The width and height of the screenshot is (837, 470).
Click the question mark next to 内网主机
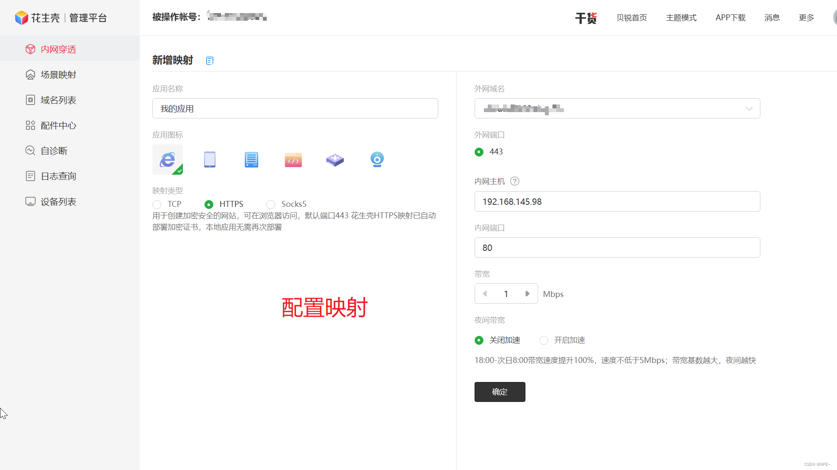click(515, 181)
